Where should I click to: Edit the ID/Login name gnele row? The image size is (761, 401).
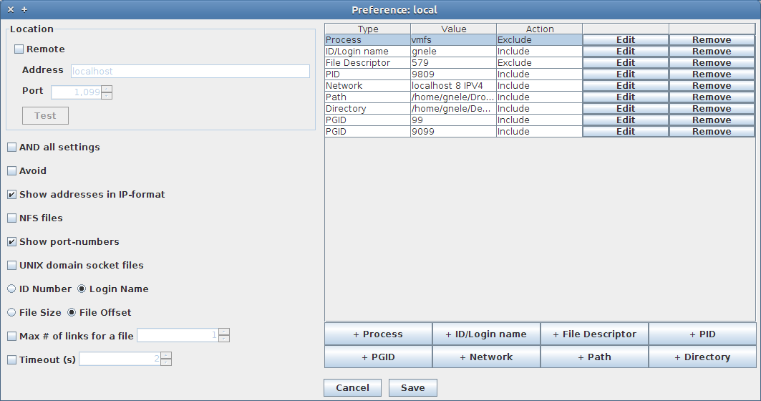point(626,52)
